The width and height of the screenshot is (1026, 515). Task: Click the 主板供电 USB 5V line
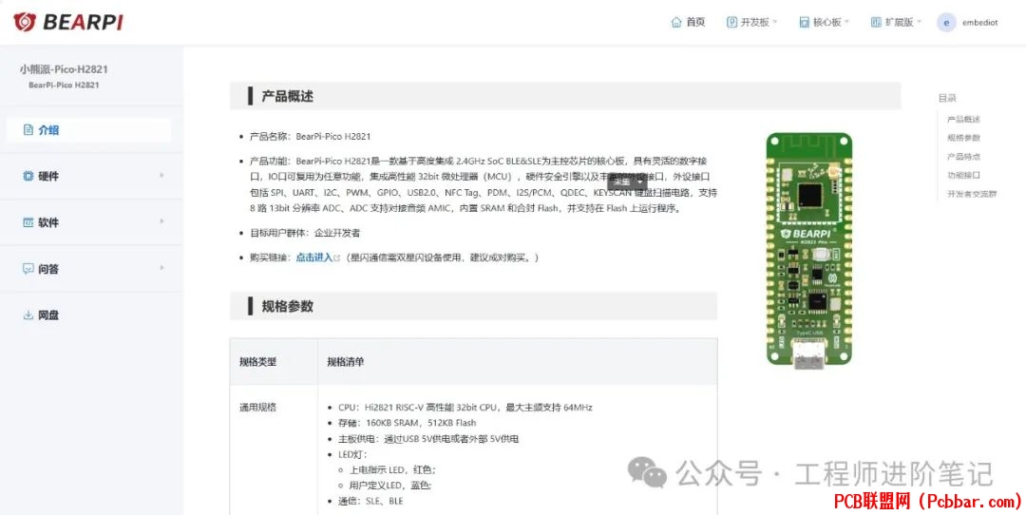tap(428, 439)
